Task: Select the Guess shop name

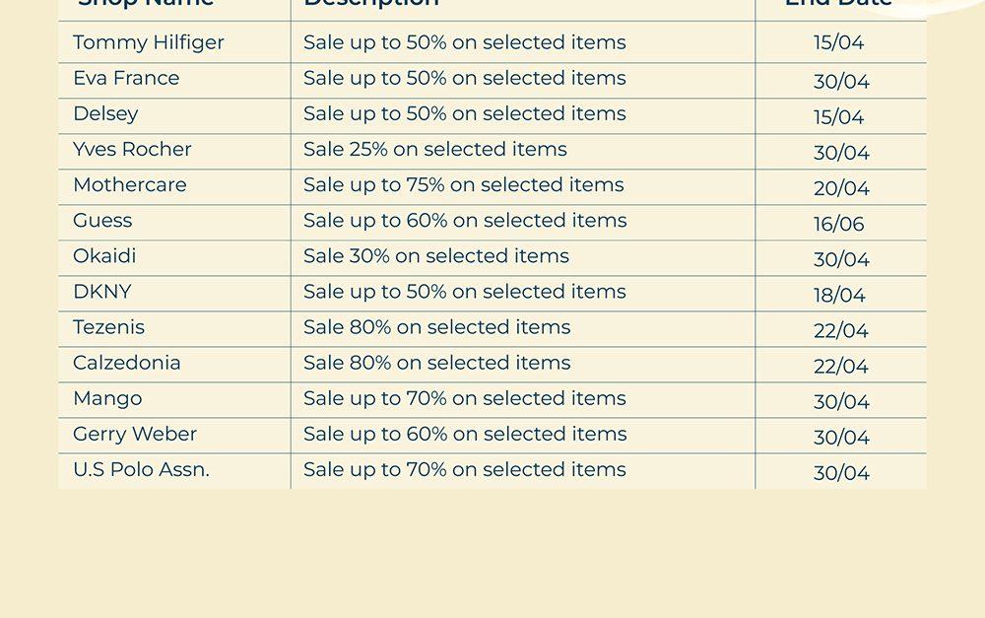Action: pyautogui.click(x=102, y=220)
